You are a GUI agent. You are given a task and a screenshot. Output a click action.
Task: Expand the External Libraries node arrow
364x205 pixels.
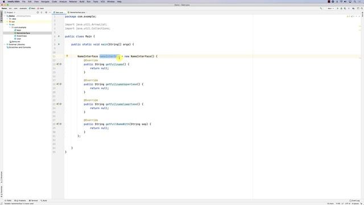click(5, 44)
